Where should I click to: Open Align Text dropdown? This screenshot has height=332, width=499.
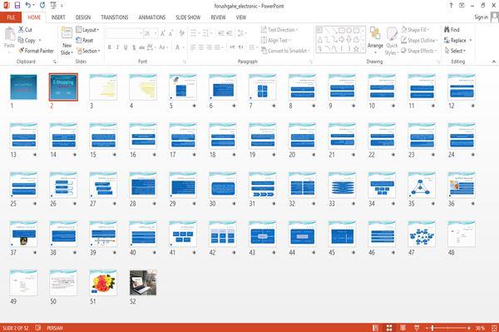pyautogui.click(x=275, y=40)
